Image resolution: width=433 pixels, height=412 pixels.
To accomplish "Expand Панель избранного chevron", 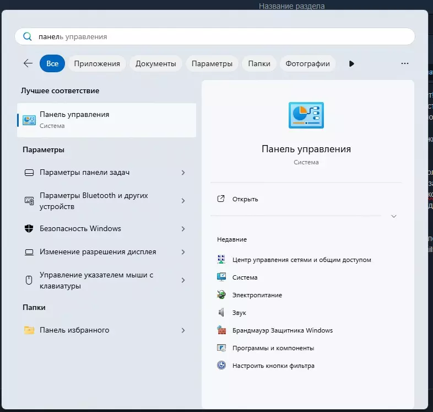I will click(183, 330).
